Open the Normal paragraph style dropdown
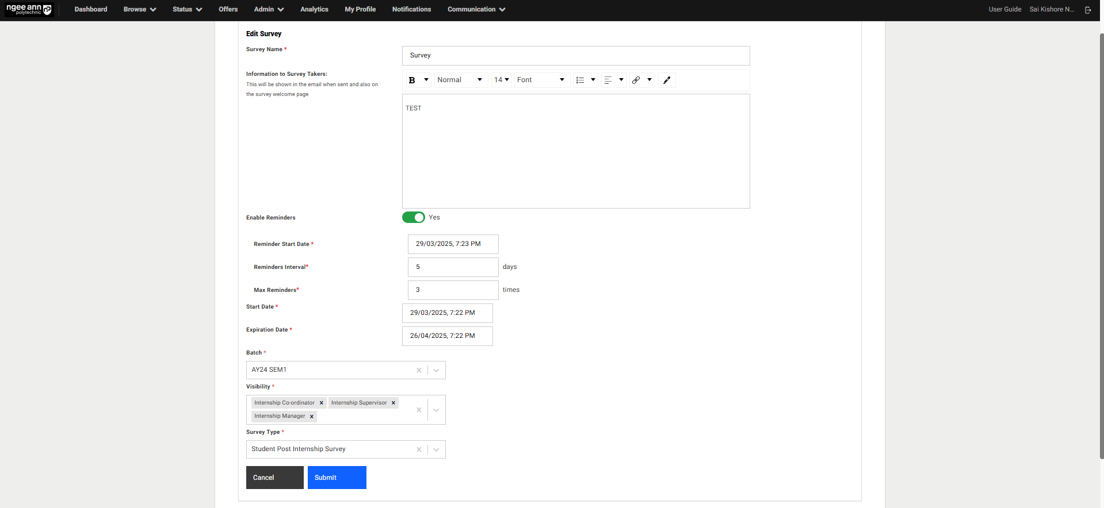The height and width of the screenshot is (508, 1104). pyautogui.click(x=459, y=80)
